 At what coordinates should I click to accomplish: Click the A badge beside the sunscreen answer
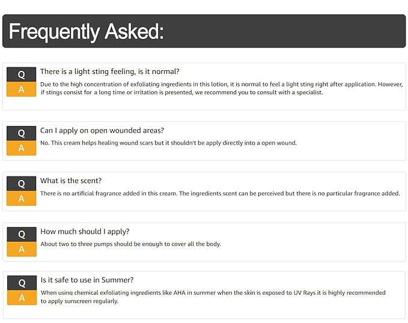tap(22, 298)
